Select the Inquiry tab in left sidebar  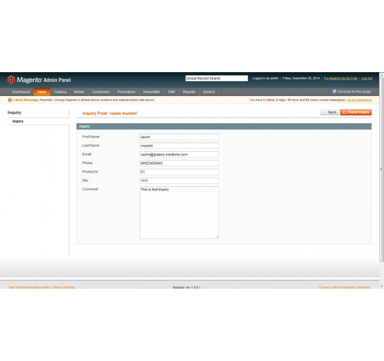[x=18, y=122]
